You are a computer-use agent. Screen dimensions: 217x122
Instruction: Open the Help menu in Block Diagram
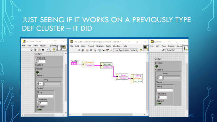(125, 46)
